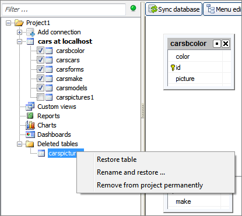Check the carspictures1 table checkbox
Image resolution: width=242 pixels, height=216 pixels.
point(40,97)
